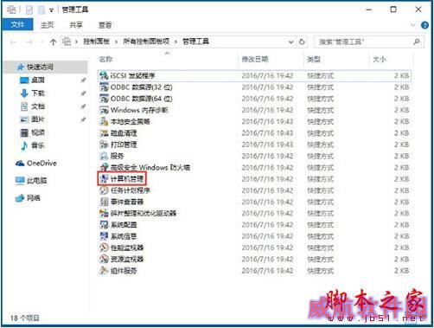Select the 打印管理 icon
Screen dimensions: 434x328
pyautogui.click(x=104, y=145)
